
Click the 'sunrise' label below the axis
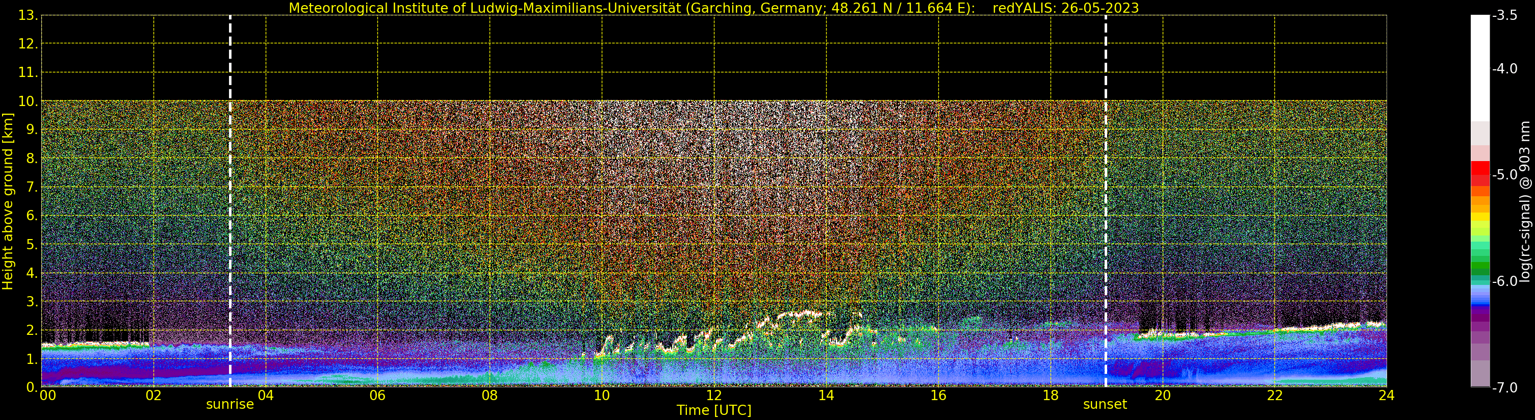(x=230, y=405)
